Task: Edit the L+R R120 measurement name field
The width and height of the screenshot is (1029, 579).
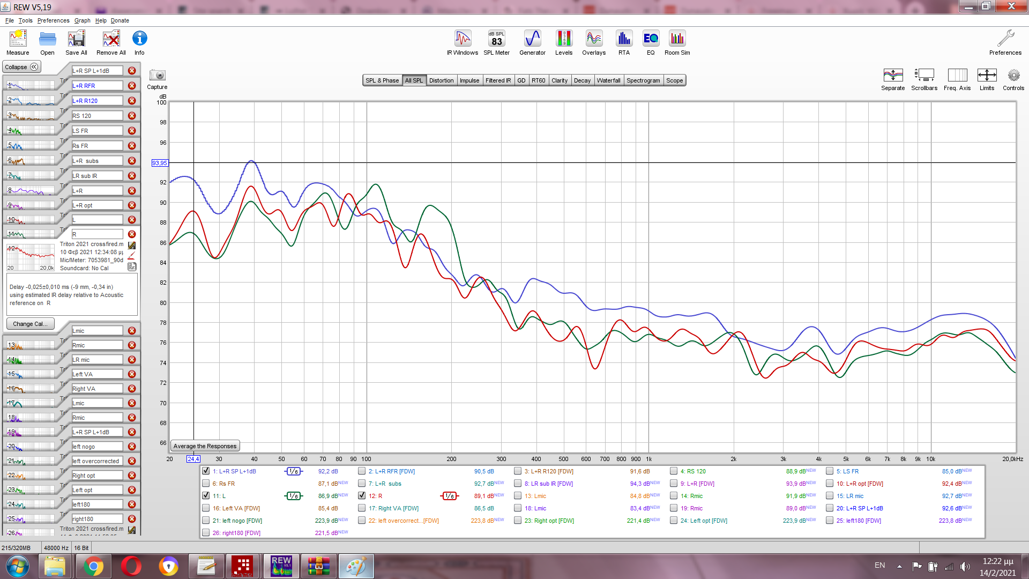Action: tap(97, 101)
